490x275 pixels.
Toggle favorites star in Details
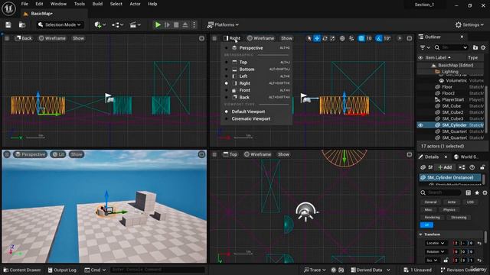[477, 192]
